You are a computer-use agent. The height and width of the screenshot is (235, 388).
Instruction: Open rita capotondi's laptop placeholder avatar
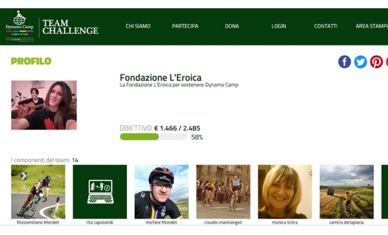[100, 192]
